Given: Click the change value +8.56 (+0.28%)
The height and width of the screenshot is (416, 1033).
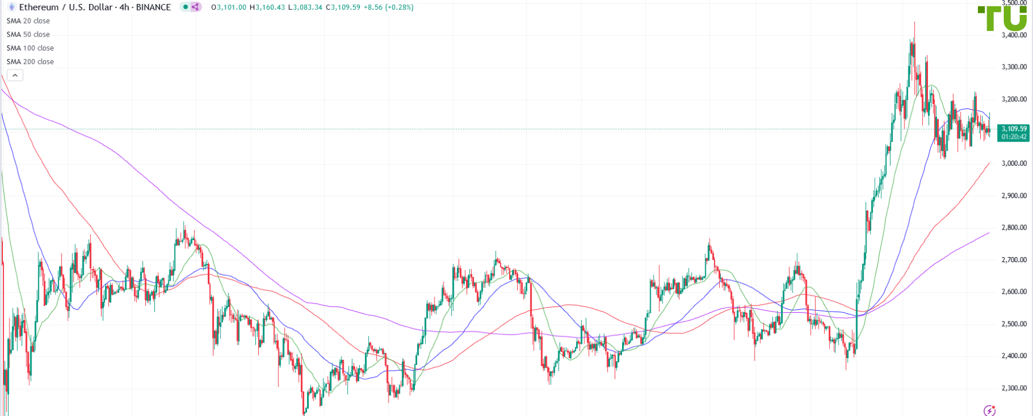Looking at the screenshot, I should pos(389,7).
